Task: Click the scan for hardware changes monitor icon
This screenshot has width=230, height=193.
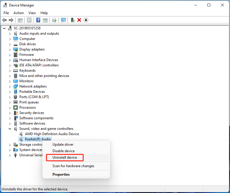Action: coord(63,20)
